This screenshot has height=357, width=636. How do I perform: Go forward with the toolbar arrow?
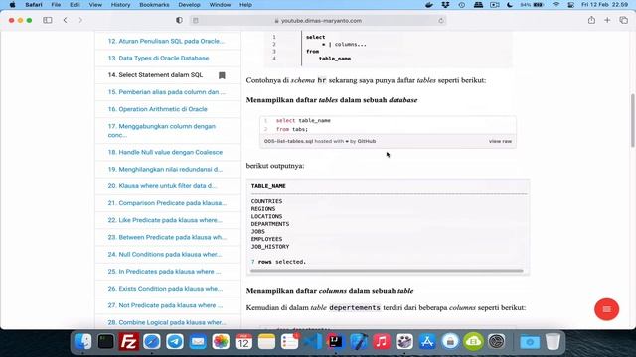[x=80, y=20]
